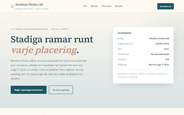The width and height of the screenshot is (184, 115).
Task: Select the organisationsnummer 556991-3972
Action: coord(162,44)
